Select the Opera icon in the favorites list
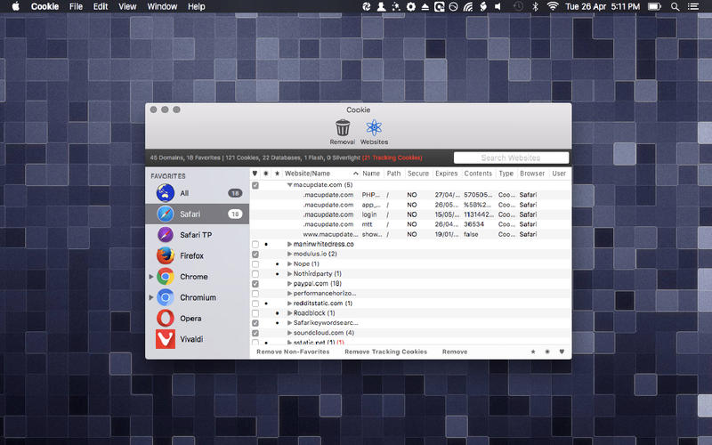 pyautogui.click(x=166, y=319)
